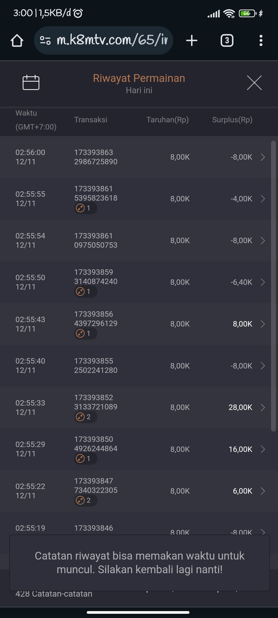
Task: Tap free-spin badge on 02:55:22 transaction
Action: point(85,500)
